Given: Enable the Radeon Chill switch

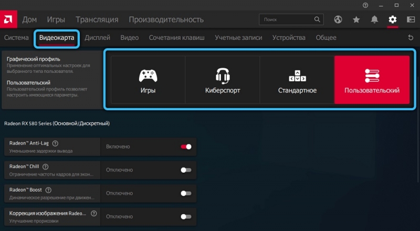Looking at the screenshot, I should pyautogui.click(x=186, y=170).
